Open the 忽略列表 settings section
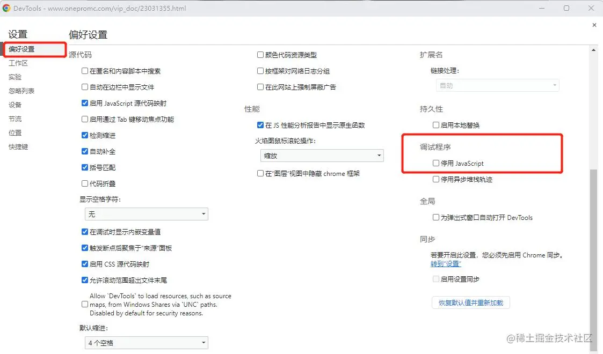This screenshot has height=354, width=603. [x=21, y=91]
